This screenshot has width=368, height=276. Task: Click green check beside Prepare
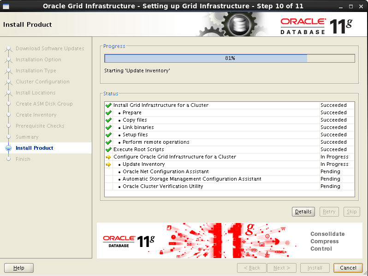click(x=108, y=113)
